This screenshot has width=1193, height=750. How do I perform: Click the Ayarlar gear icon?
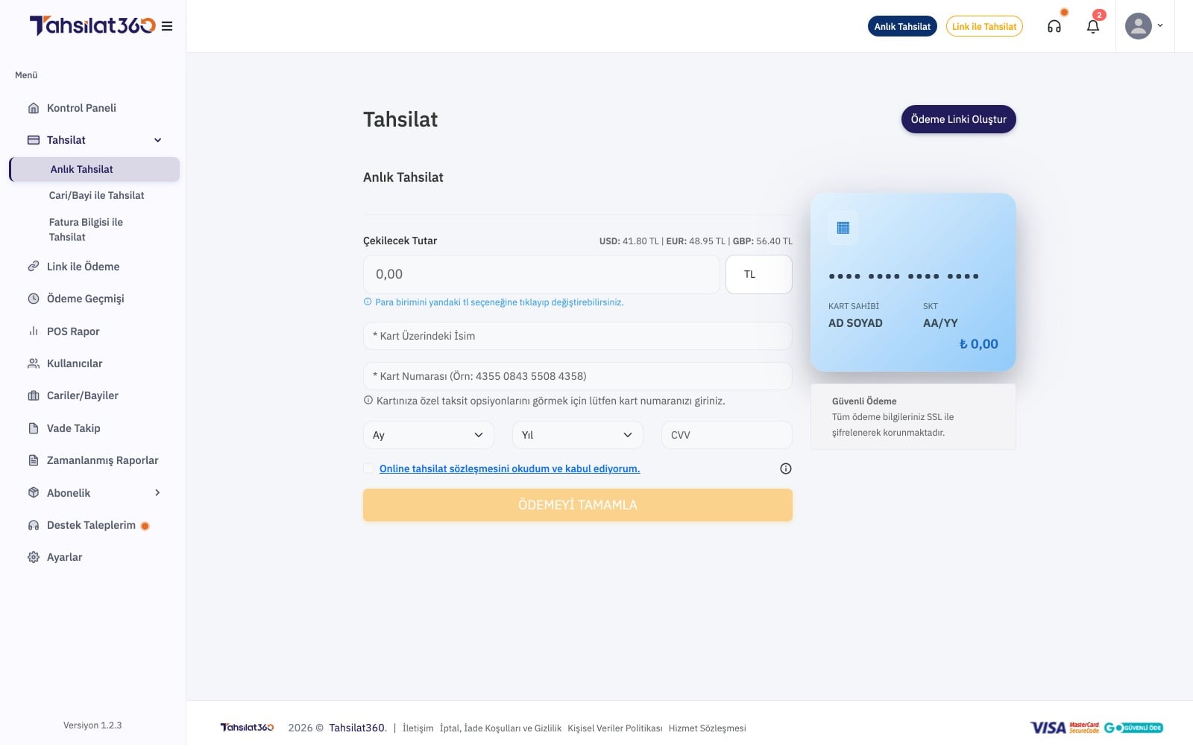click(x=34, y=557)
